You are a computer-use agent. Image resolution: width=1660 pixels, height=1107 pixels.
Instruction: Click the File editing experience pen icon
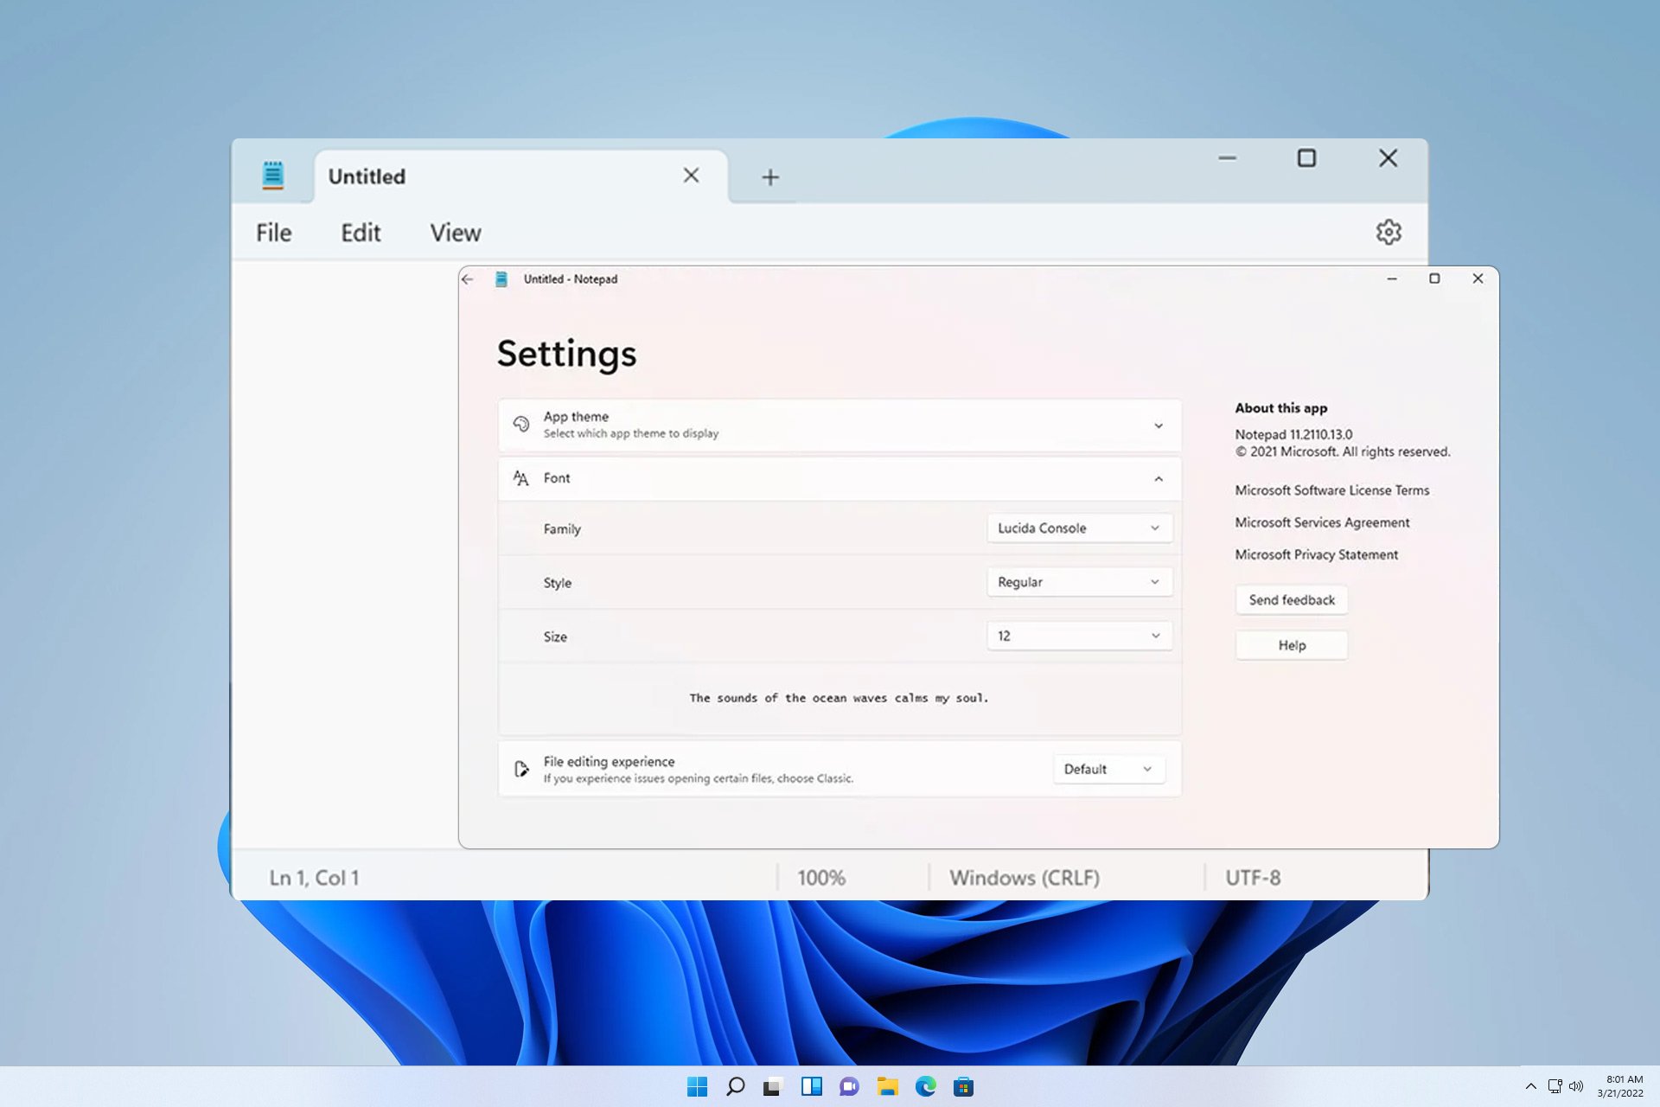coord(520,769)
